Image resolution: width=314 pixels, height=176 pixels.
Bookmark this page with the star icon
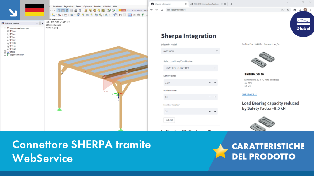point(288,10)
